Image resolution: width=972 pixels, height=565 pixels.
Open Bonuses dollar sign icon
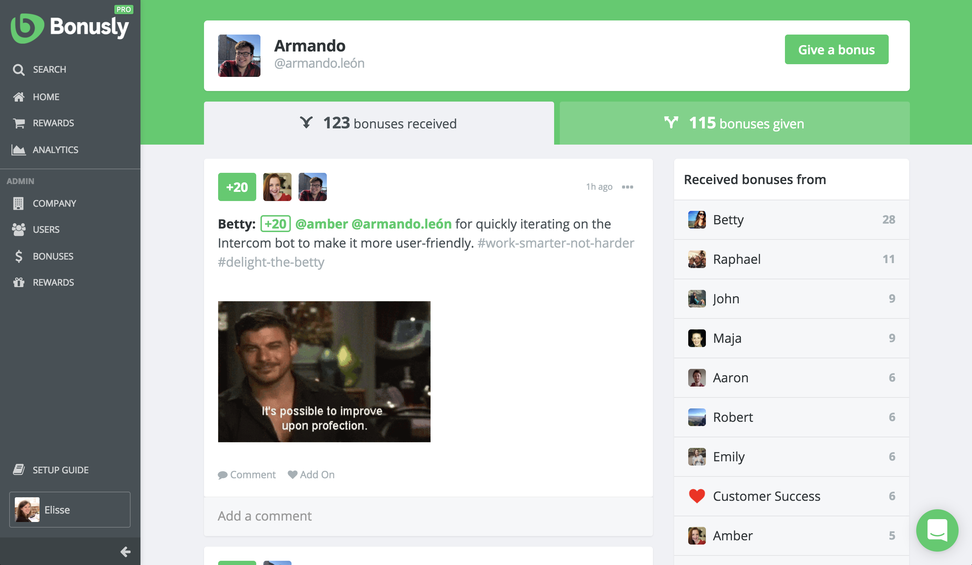coord(18,256)
